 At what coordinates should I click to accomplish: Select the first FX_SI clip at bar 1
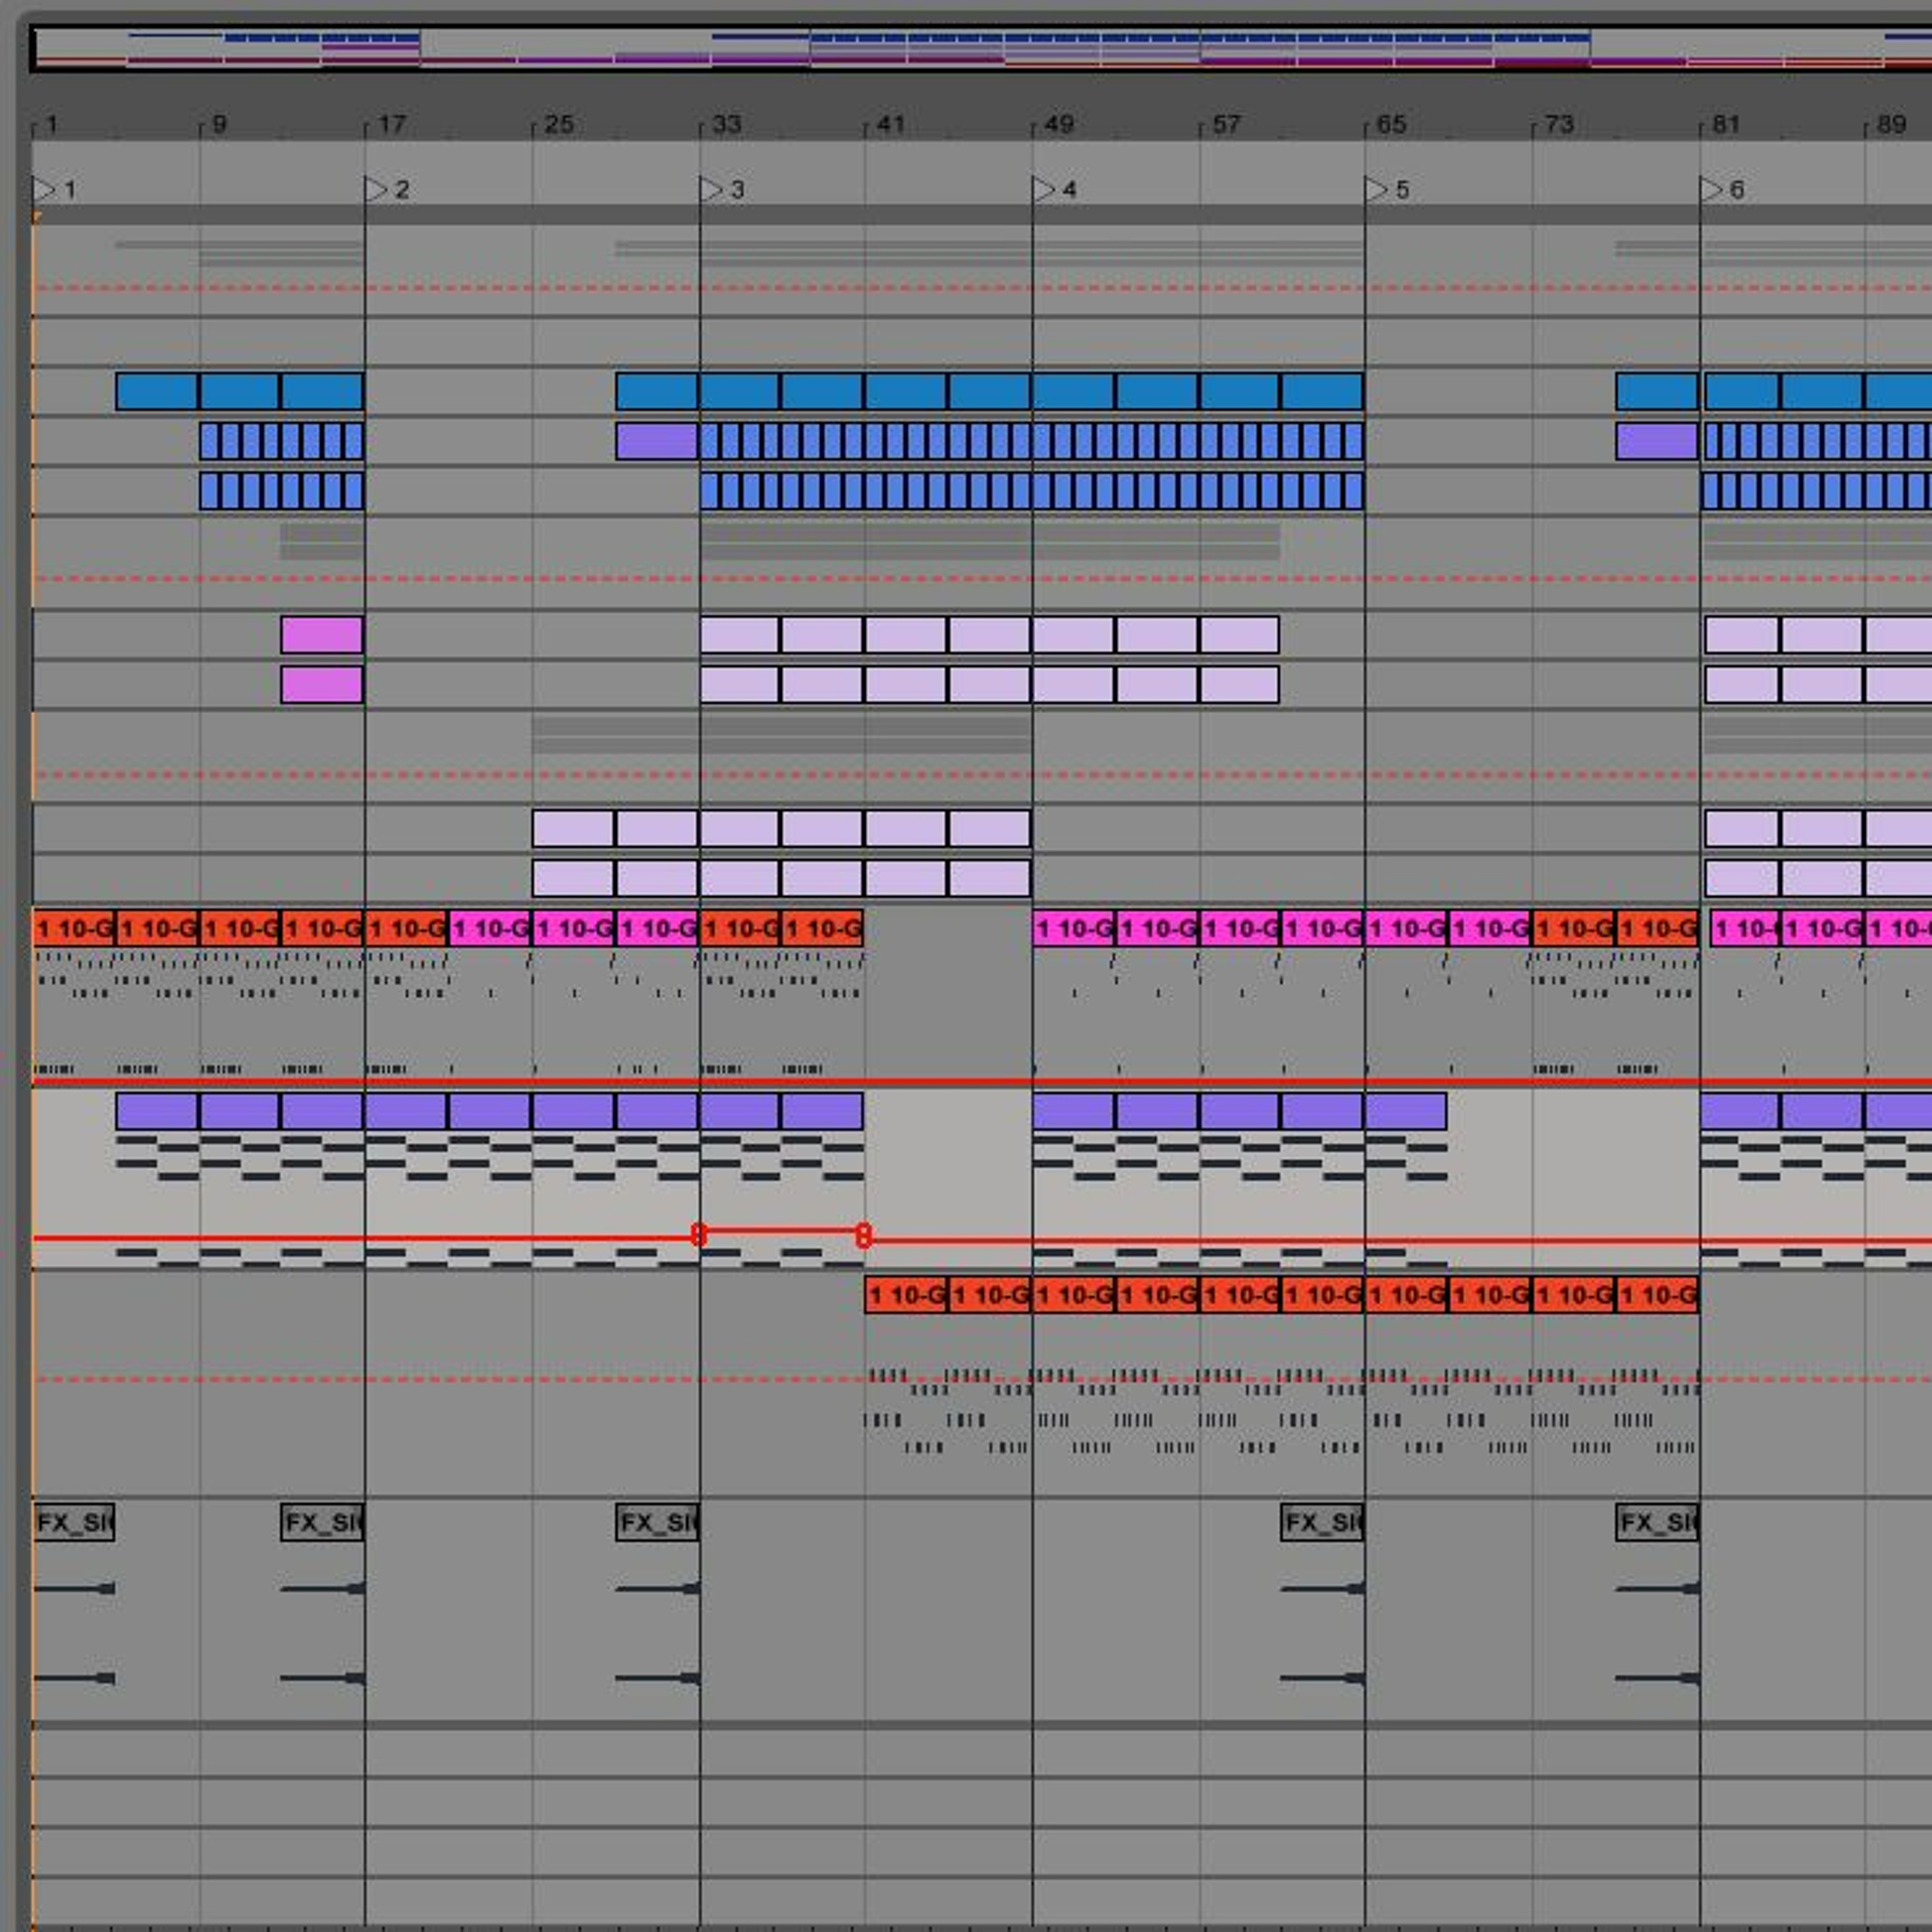pos(74,1523)
